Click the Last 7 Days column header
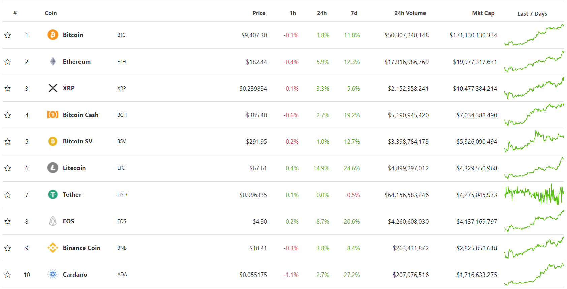Viewport: 567px width, 289px height. click(532, 14)
